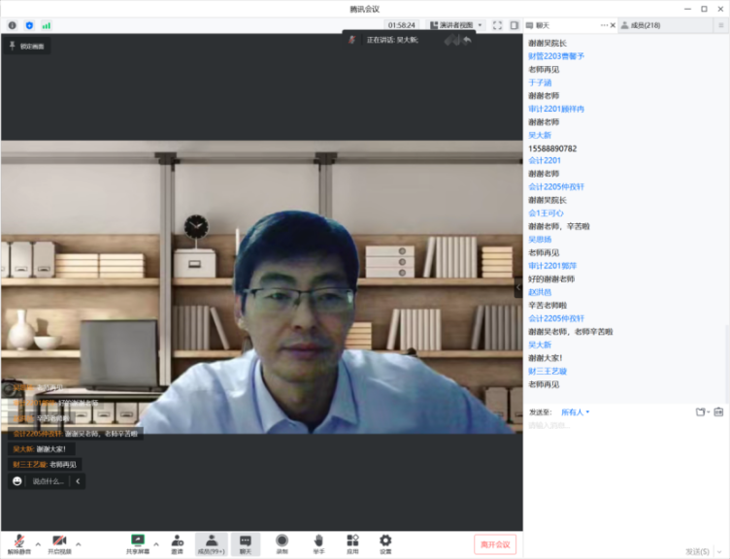Raise hand using the 举手 icon
This screenshot has height=559, width=730.
(317, 542)
